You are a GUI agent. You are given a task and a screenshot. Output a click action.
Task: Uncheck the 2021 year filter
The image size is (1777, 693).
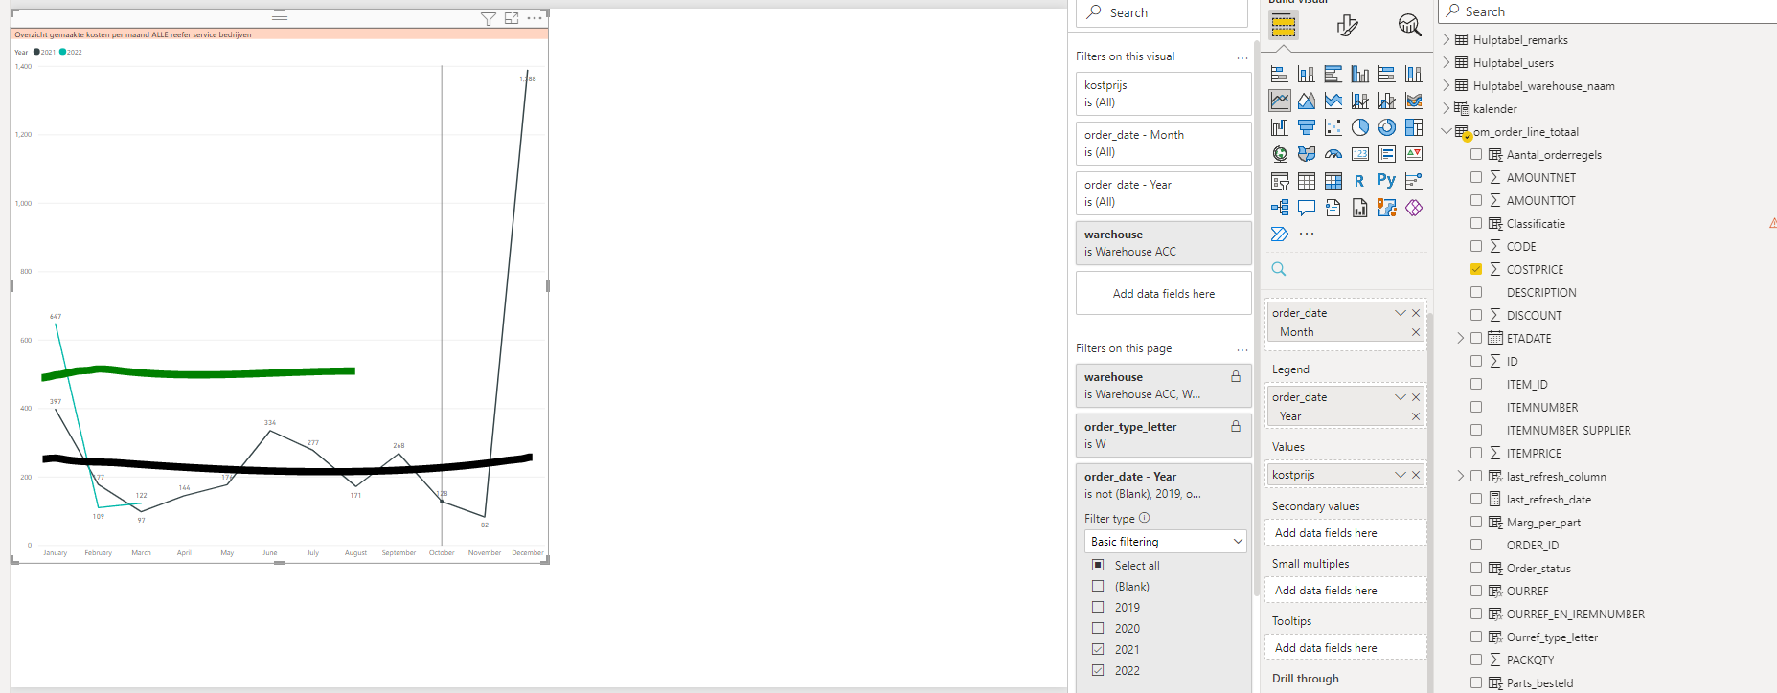click(1098, 649)
